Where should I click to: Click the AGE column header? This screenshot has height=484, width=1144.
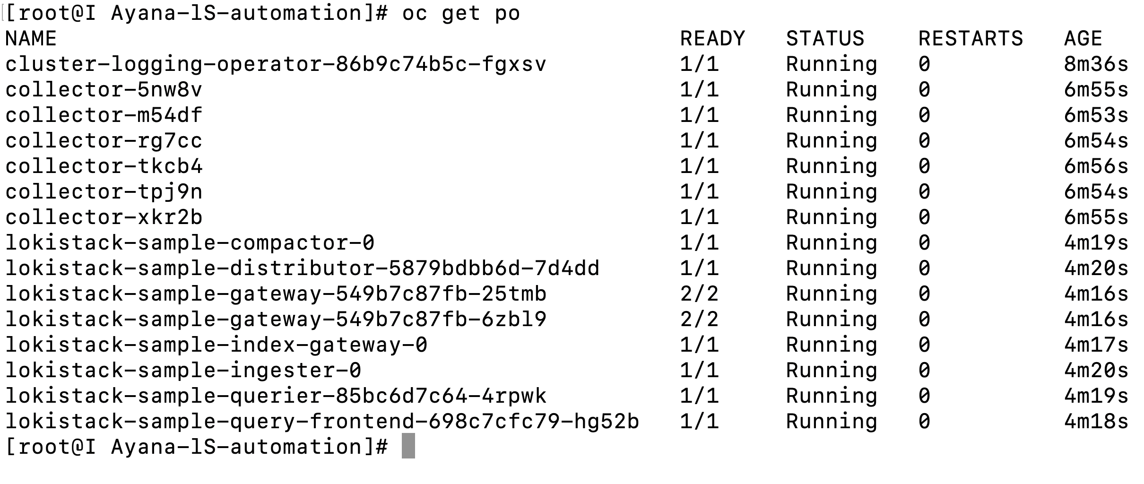[x=1083, y=39]
